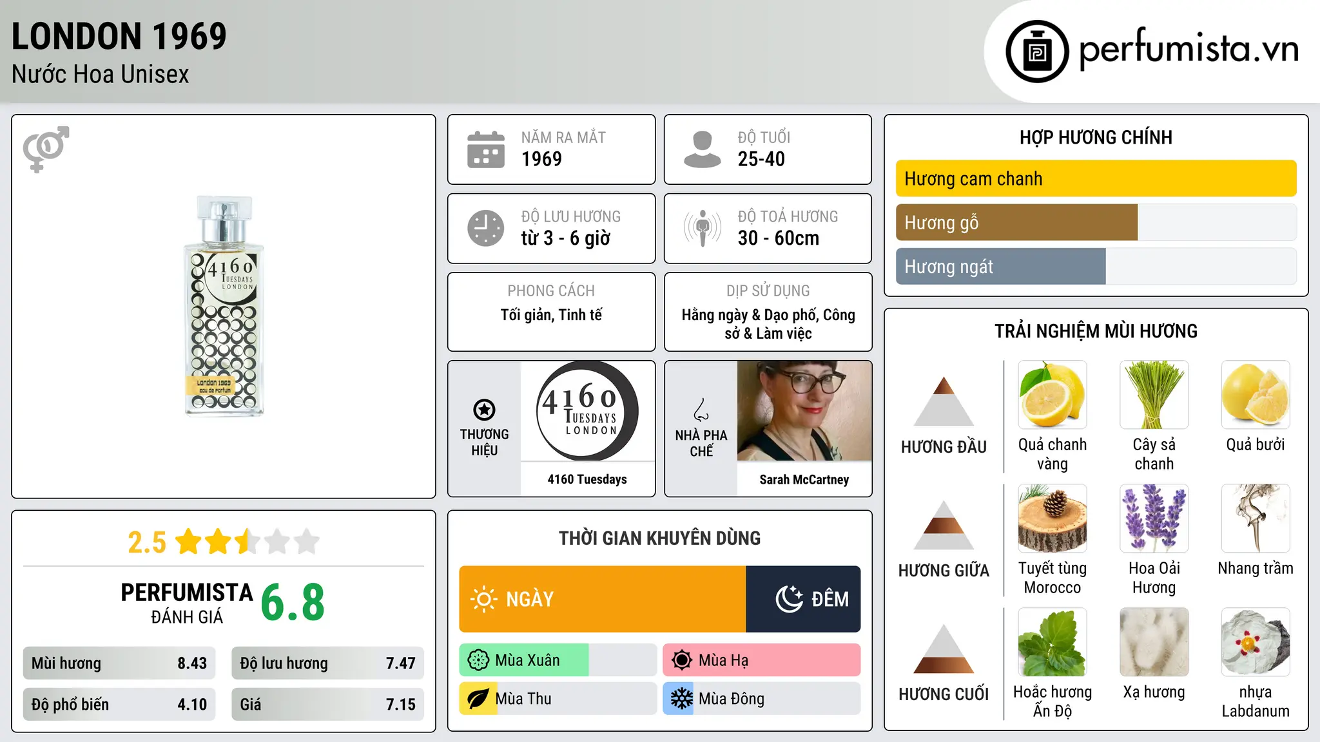
Task: Click the Nước Hoa Unisex subtitle
Action: click(x=101, y=75)
